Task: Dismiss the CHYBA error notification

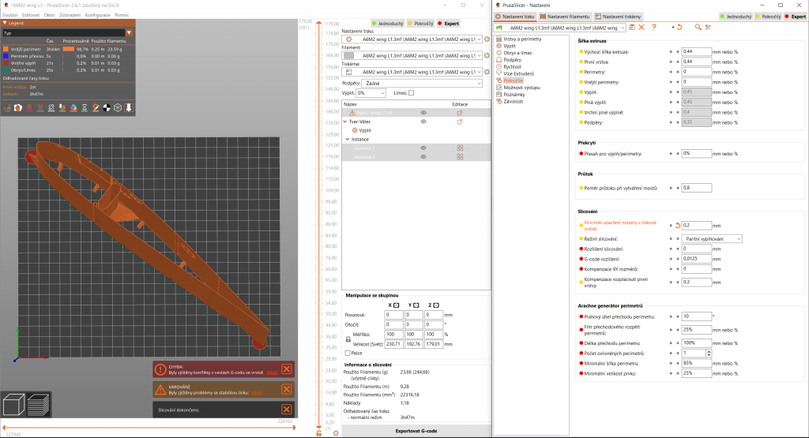Action: click(x=287, y=369)
